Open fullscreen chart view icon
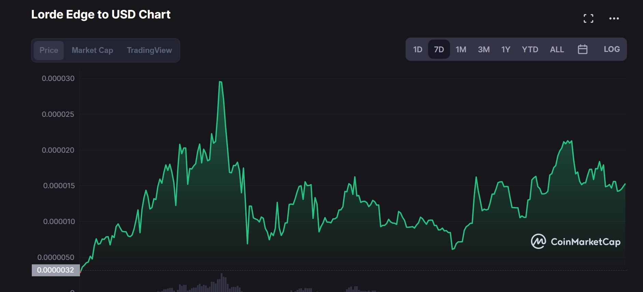Image resolution: width=643 pixels, height=292 pixels. click(x=588, y=18)
